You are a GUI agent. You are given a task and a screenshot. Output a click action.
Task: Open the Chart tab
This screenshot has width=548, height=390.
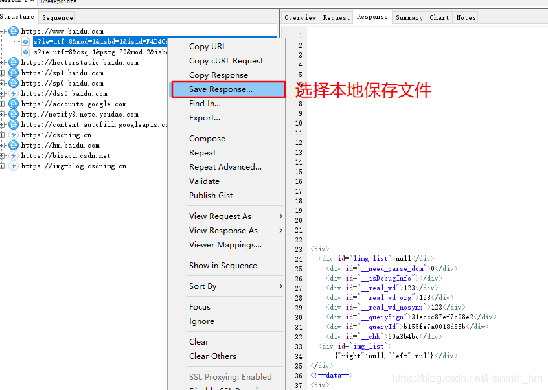439,17
